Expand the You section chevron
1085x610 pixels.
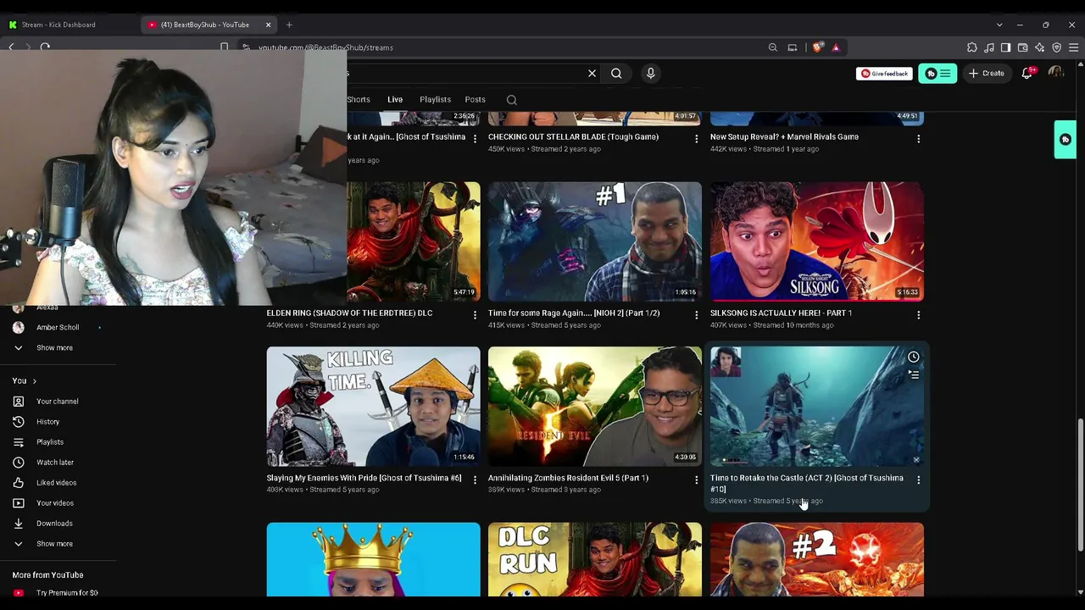click(x=34, y=381)
